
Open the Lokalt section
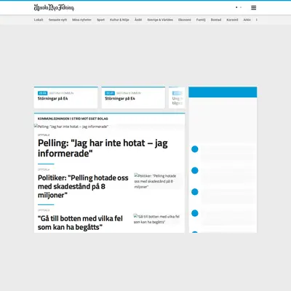tap(39, 20)
